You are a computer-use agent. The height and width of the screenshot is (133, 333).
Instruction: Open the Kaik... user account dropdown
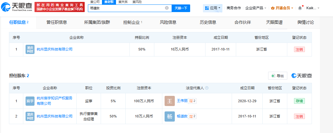313,8
